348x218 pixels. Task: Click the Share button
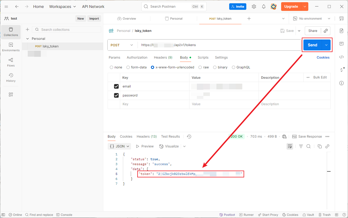pos(313,31)
